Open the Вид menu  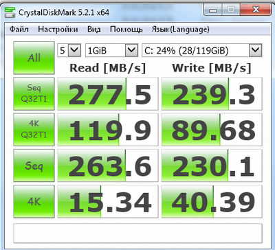click(93, 30)
